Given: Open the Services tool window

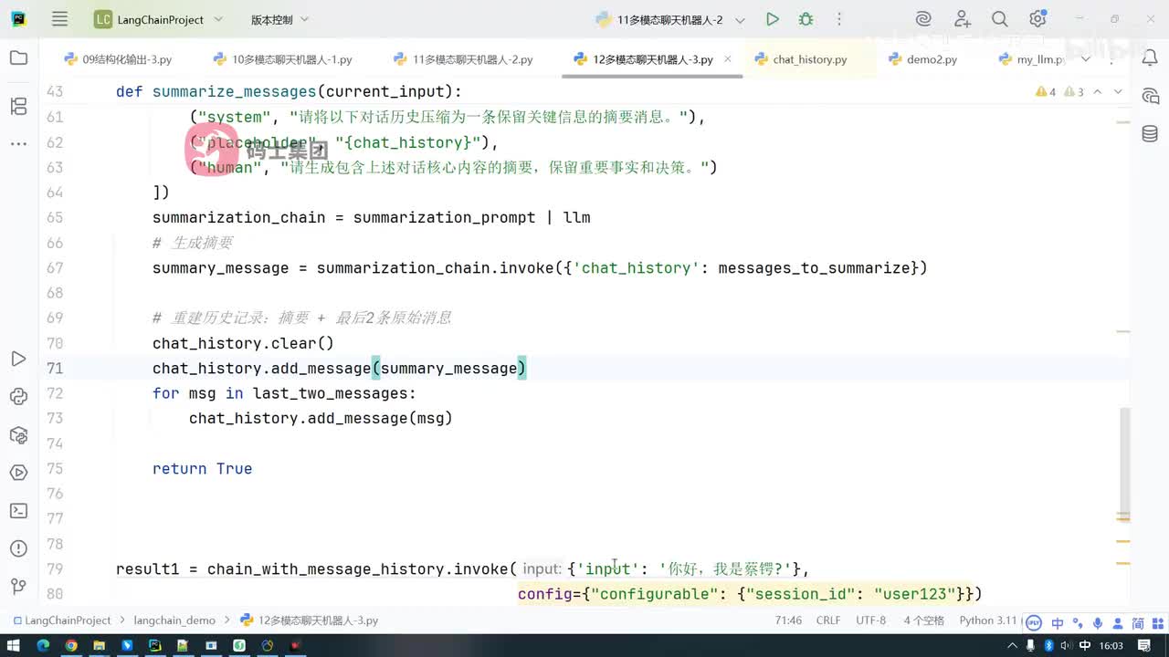Looking at the screenshot, I should [18, 473].
